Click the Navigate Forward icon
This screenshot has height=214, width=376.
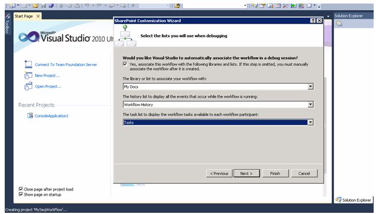[x=123, y=5]
